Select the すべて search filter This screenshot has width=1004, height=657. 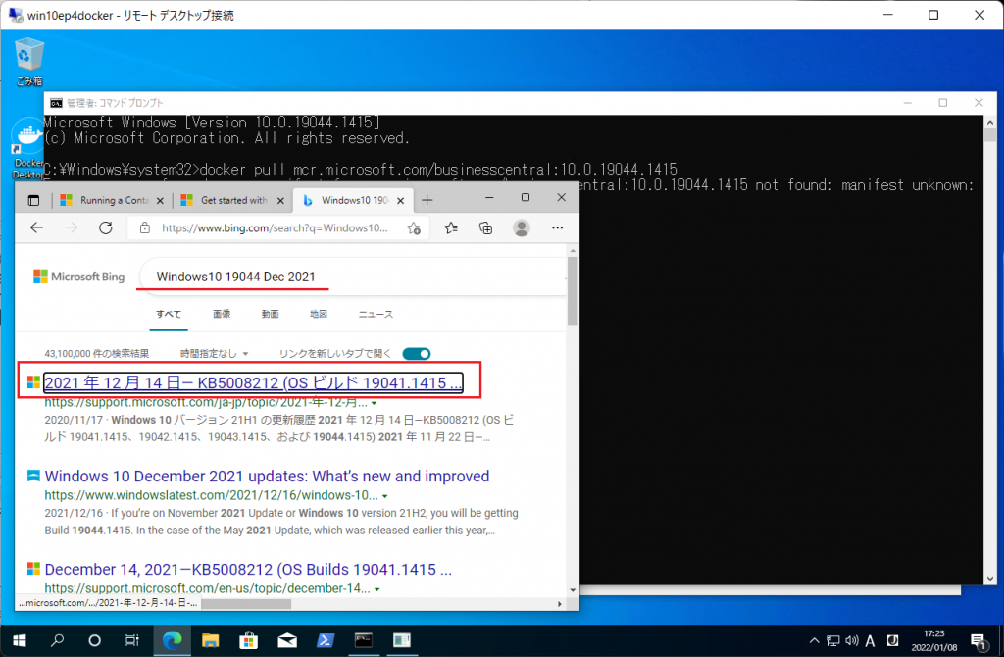[x=169, y=314]
